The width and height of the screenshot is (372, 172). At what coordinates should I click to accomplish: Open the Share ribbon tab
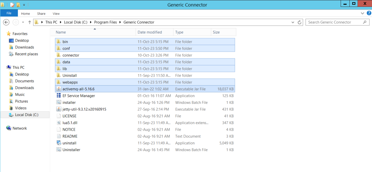pos(41,14)
